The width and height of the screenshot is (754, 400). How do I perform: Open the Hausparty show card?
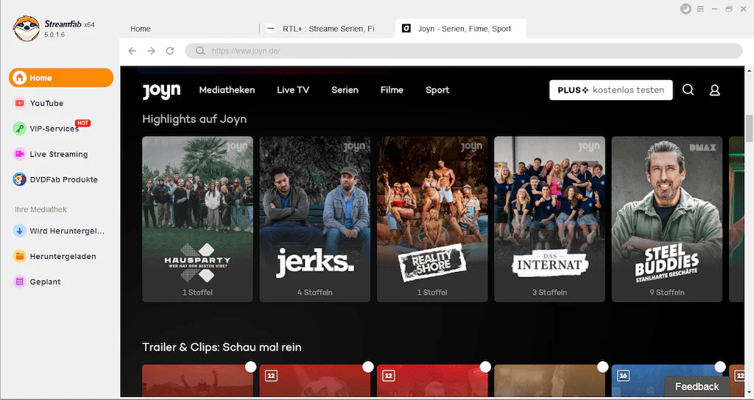[x=197, y=219]
